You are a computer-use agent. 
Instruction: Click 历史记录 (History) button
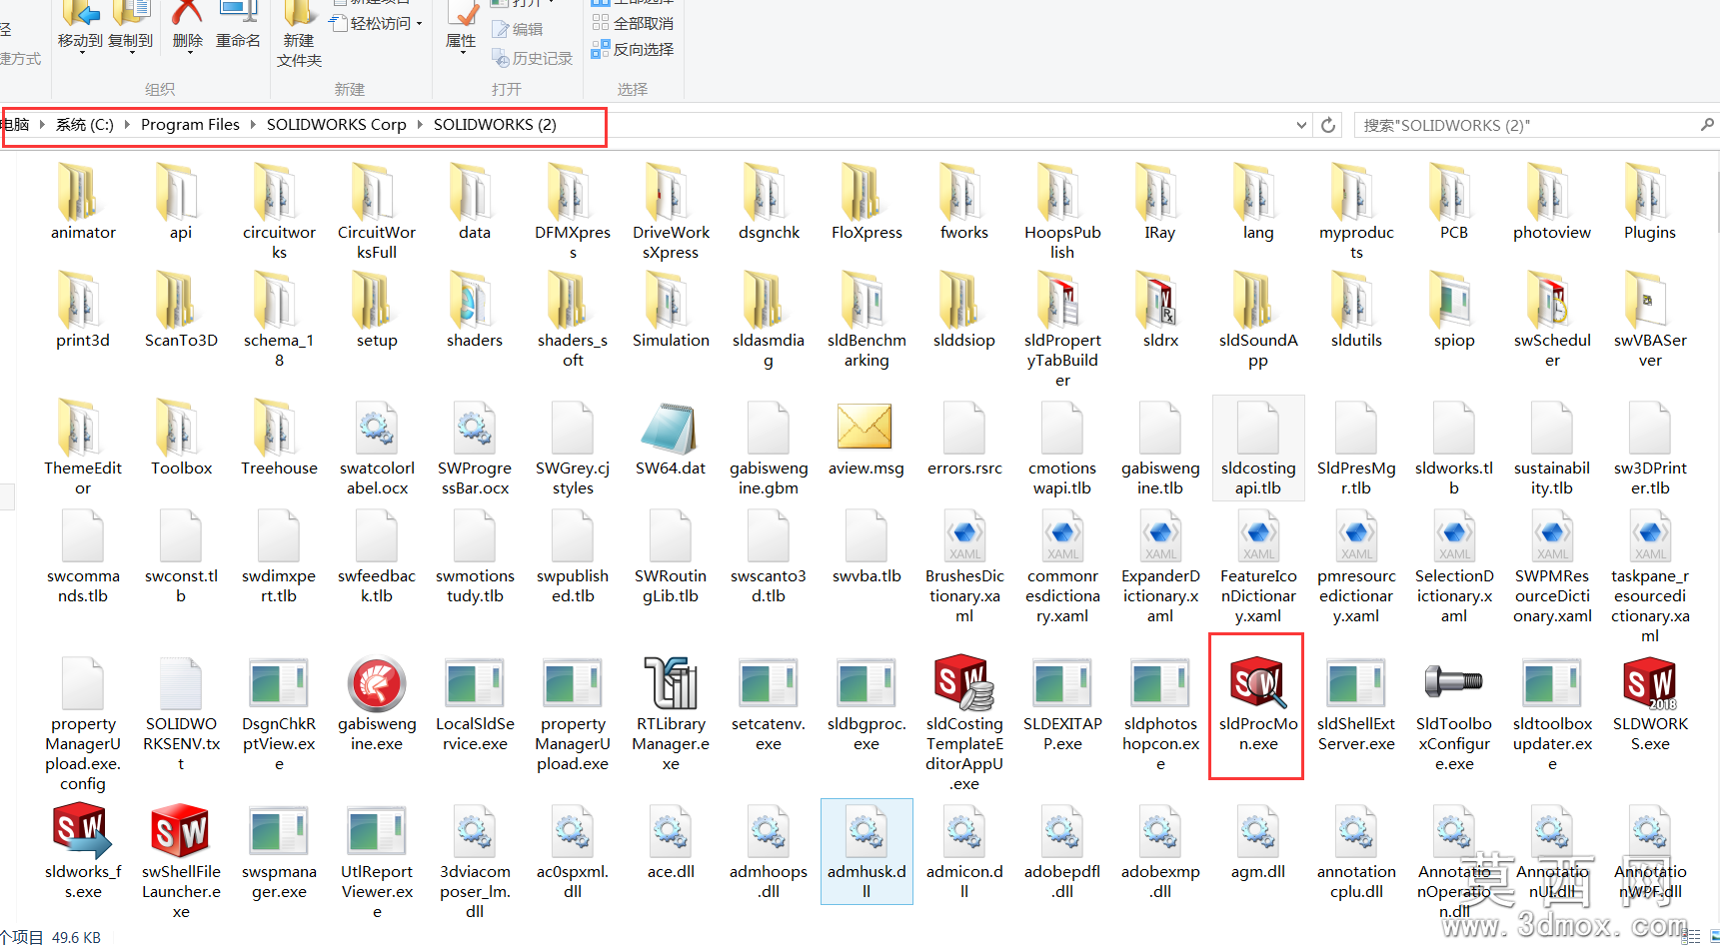tap(533, 59)
